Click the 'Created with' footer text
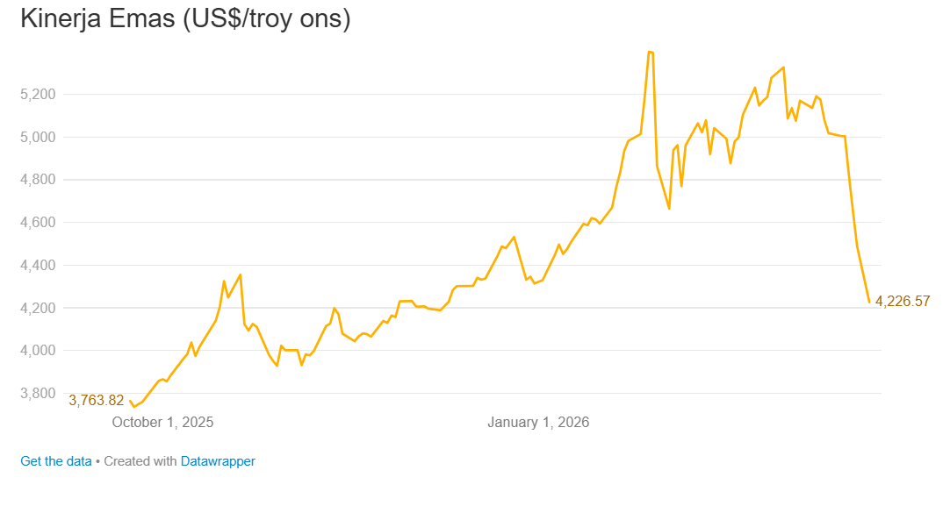Viewport: 950px width, 506px height. click(140, 460)
